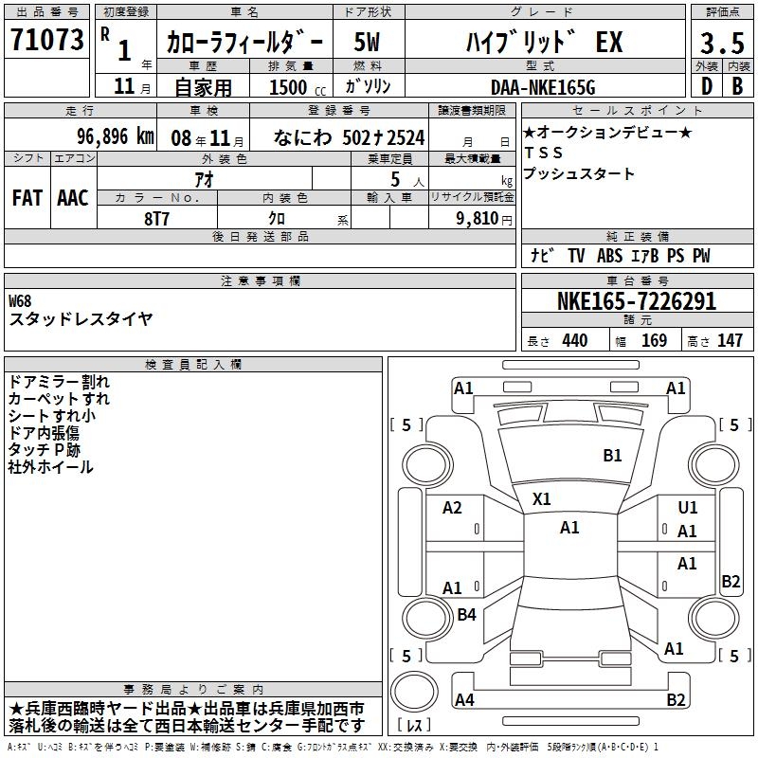Screen dimensions: 758x758
Task: Click the スタッドレスタイヤ note text
Action: click(x=81, y=319)
